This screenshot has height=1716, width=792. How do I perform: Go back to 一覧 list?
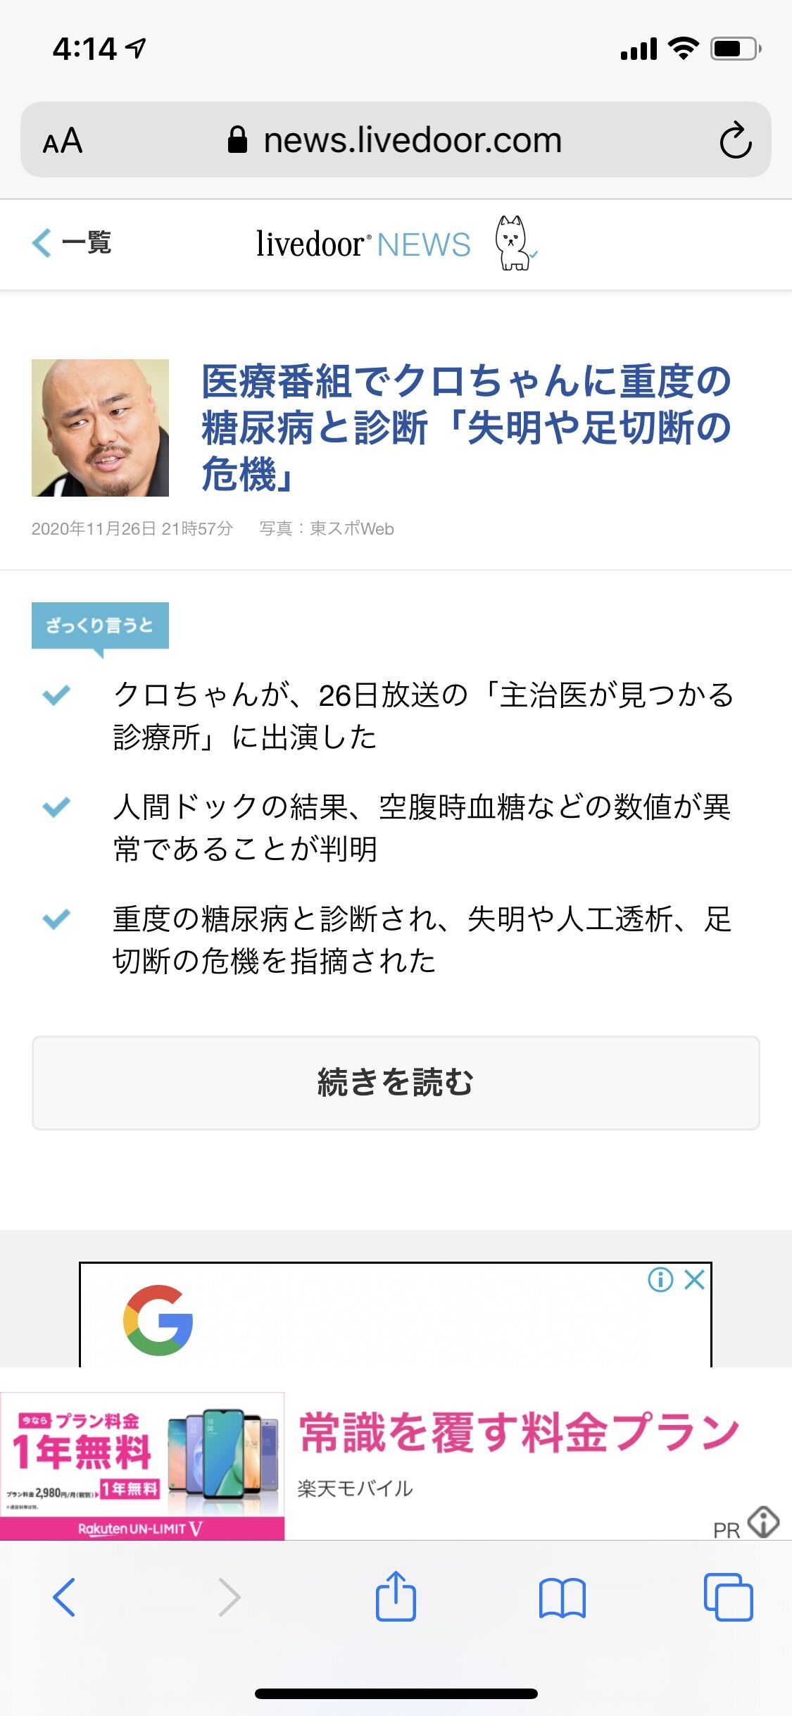click(72, 243)
